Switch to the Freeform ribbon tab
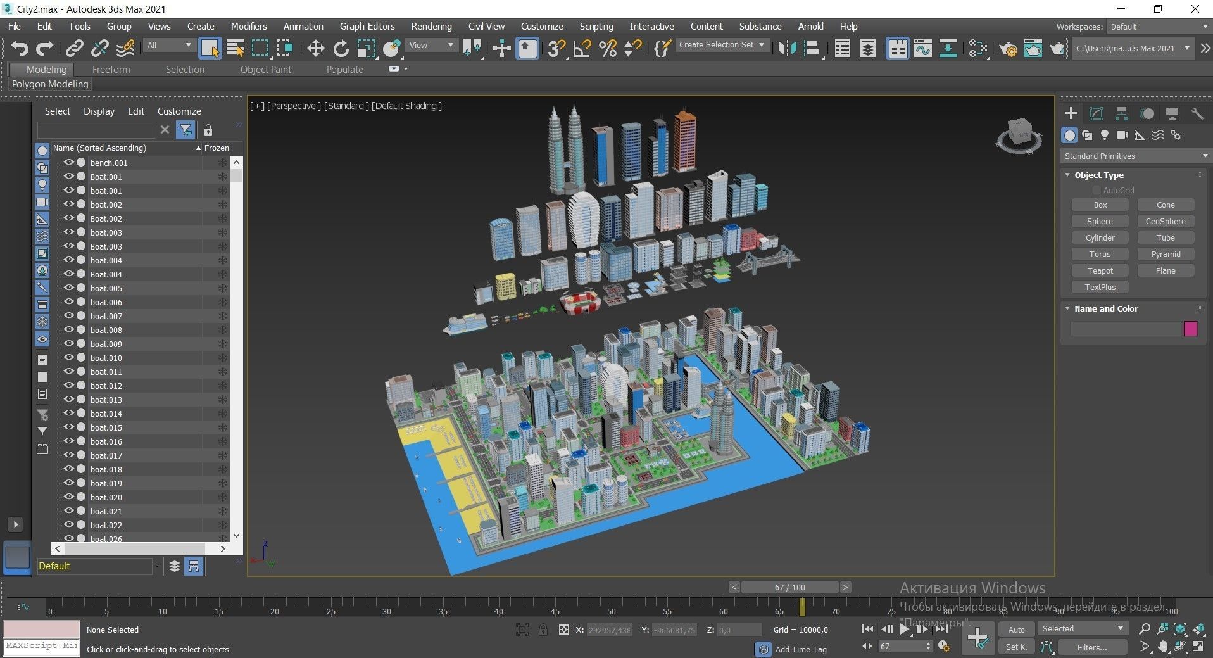This screenshot has width=1213, height=658. pos(111,70)
